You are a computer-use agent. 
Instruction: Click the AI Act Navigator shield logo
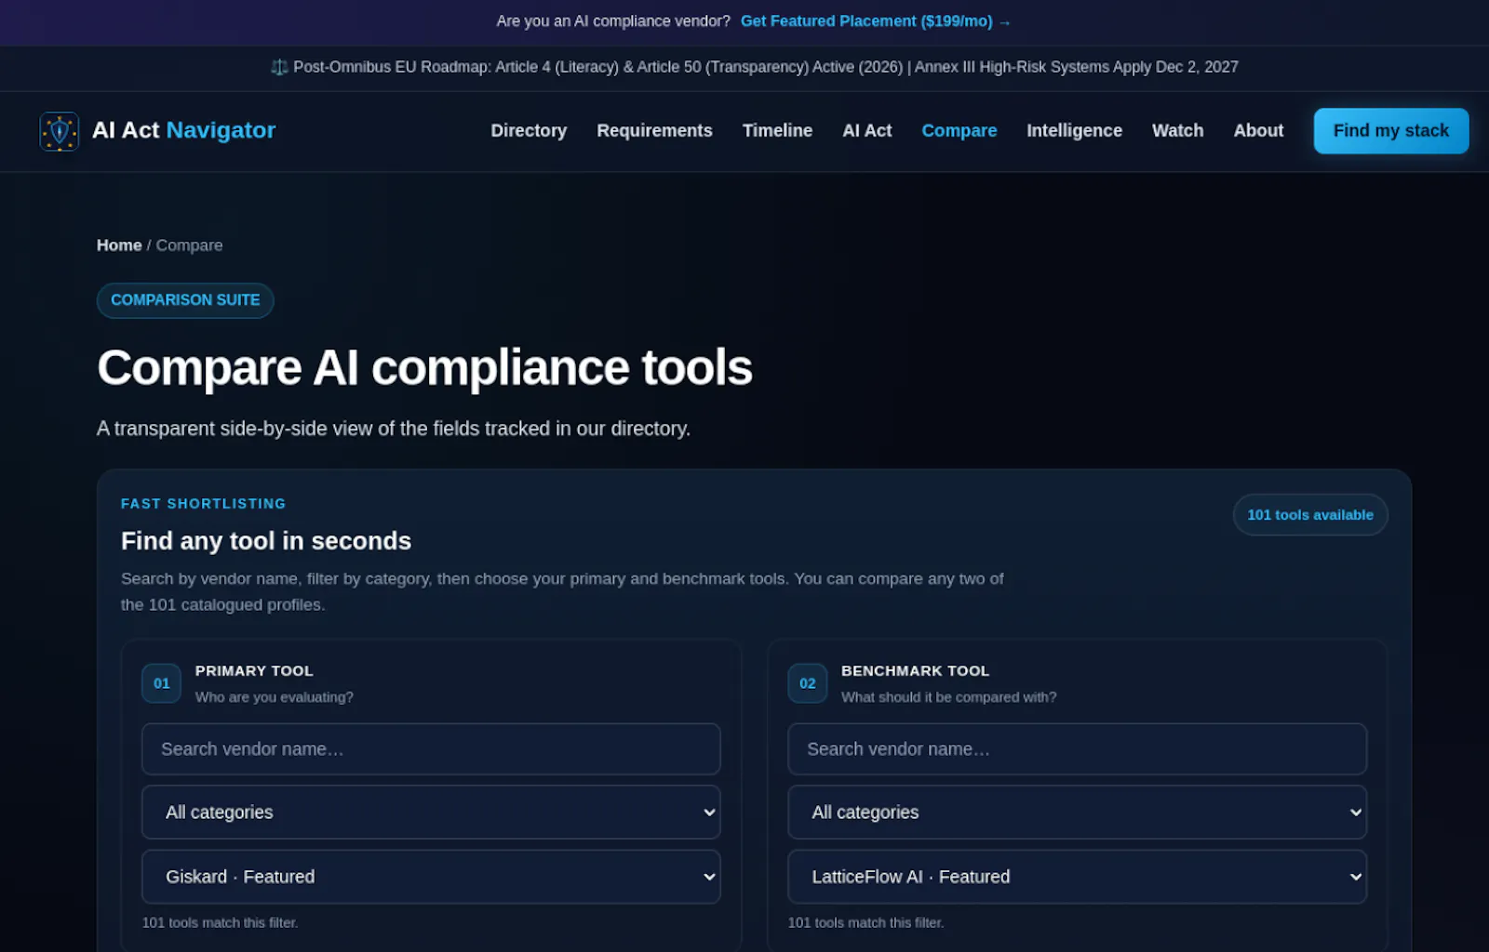tap(59, 131)
